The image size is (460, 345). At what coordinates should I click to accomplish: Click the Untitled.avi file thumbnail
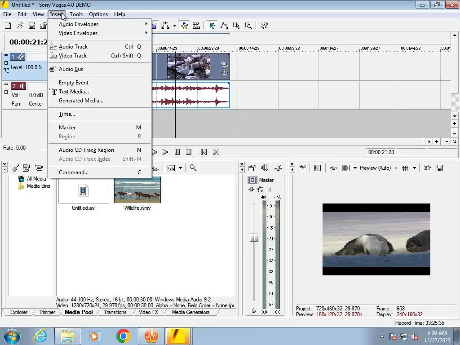pos(84,190)
